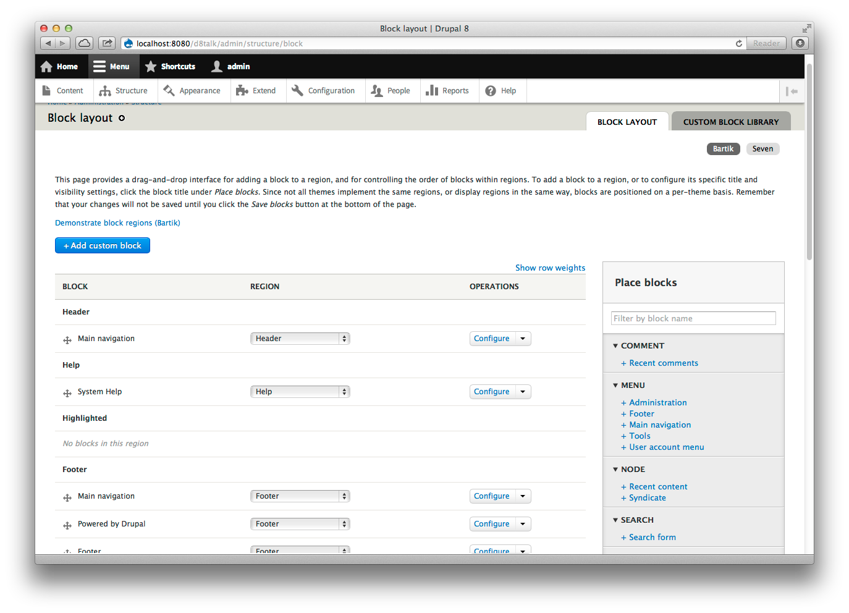The width and height of the screenshot is (849, 613).
Task: Click the drag handle beside System Help
Action: click(67, 393)
